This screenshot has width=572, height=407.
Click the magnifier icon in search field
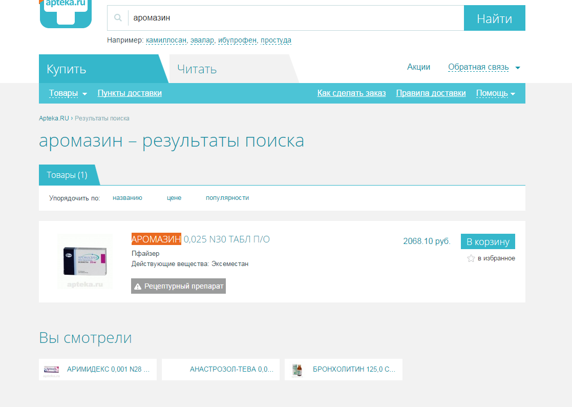tap(118, 17)
